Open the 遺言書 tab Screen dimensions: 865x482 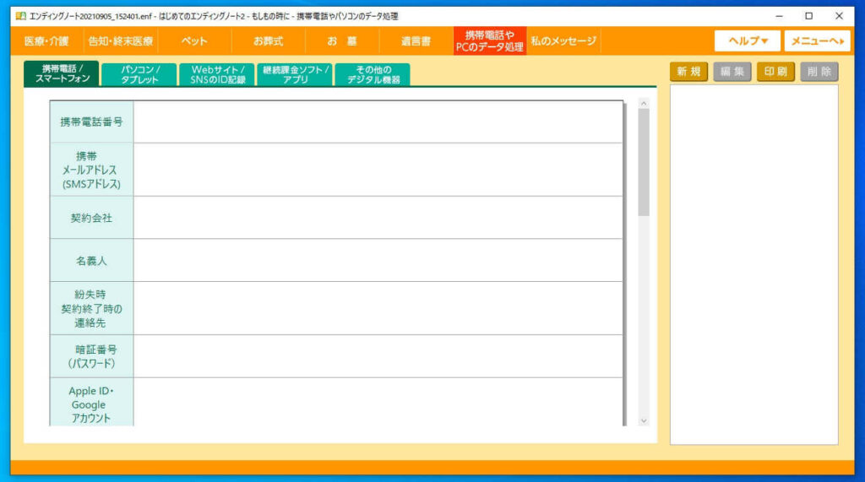coord(416,41)
